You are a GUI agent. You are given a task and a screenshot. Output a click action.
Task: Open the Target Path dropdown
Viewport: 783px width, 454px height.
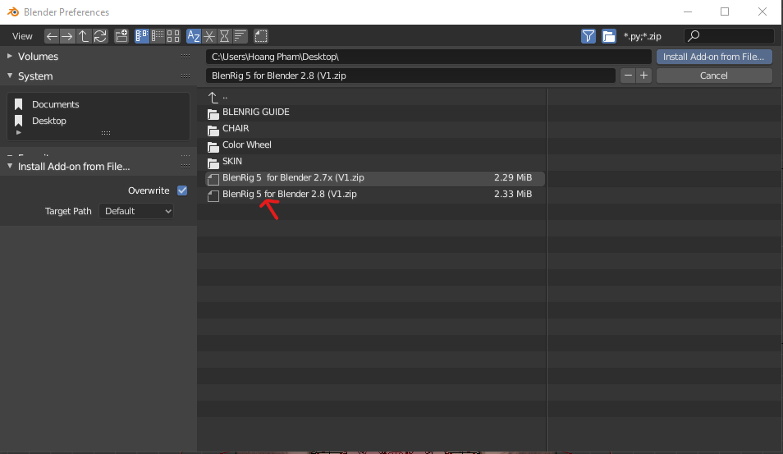coord(136,211)
